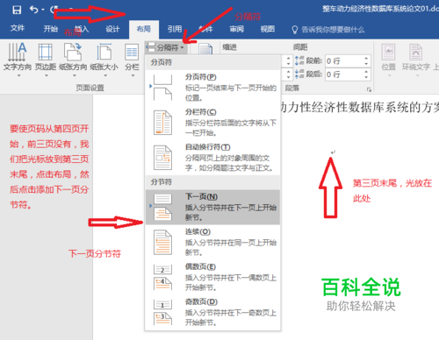Click the 页边距 margins icon
The height and width of the screenshot is (340, 439).
[46, 52]
